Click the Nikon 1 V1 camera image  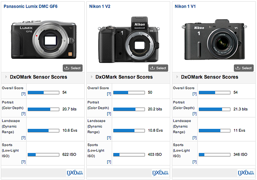tap(214, 39)
